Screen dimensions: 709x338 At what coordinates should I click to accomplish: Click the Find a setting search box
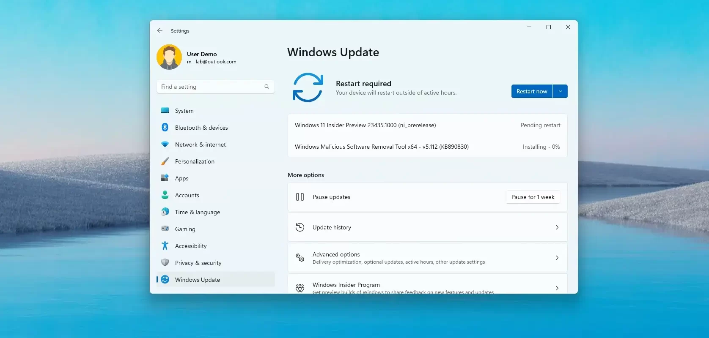pos(216,87)
